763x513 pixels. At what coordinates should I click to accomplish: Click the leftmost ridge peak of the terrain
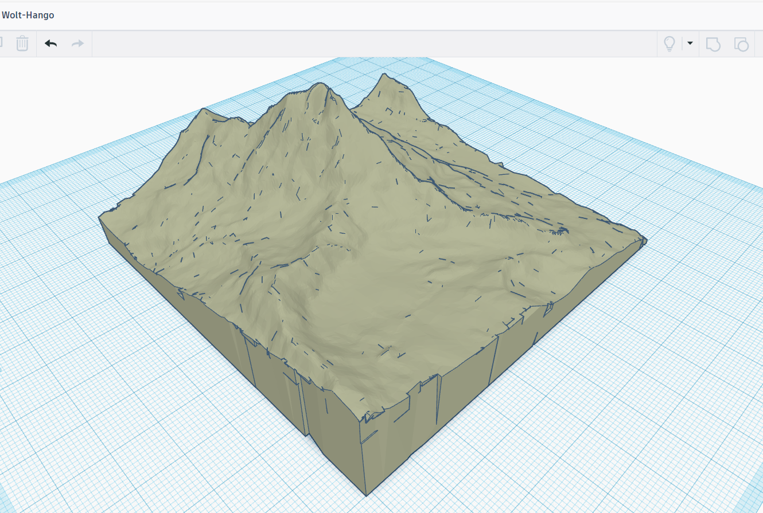(x=203, y=111)
